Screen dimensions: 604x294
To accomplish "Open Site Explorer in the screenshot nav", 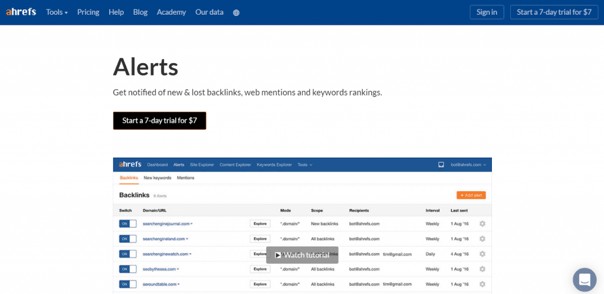I will click(202, 165).
